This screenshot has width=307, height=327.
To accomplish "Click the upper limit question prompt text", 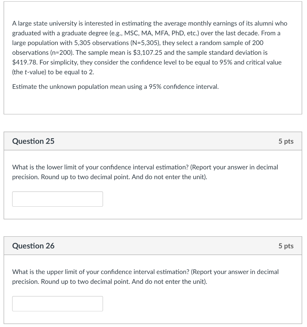I will (145, 277).
